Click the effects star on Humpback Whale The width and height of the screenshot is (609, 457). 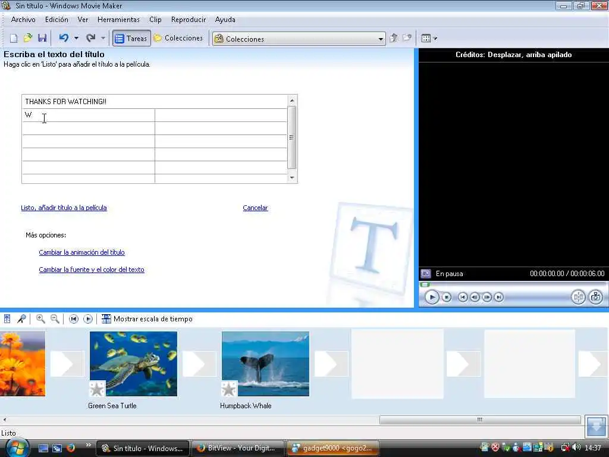229,389
